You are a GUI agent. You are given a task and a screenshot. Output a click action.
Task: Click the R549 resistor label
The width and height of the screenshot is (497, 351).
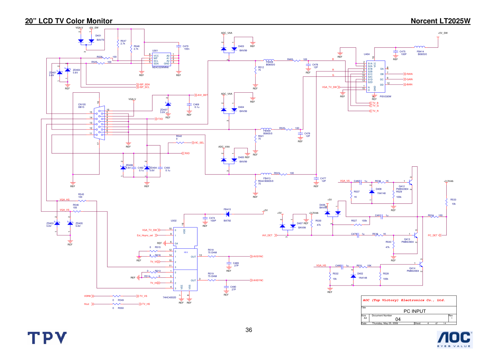click(121, 300)
